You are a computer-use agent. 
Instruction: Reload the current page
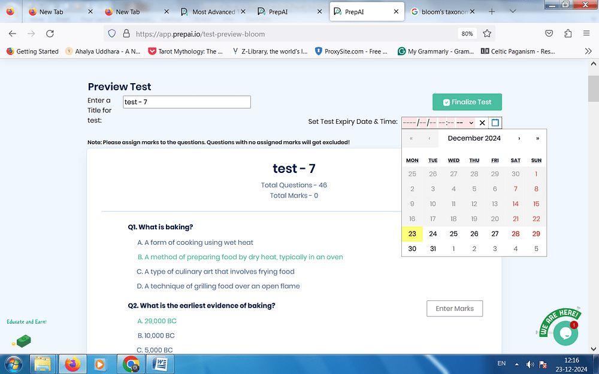pyautogui.click(x=50, y=34)
